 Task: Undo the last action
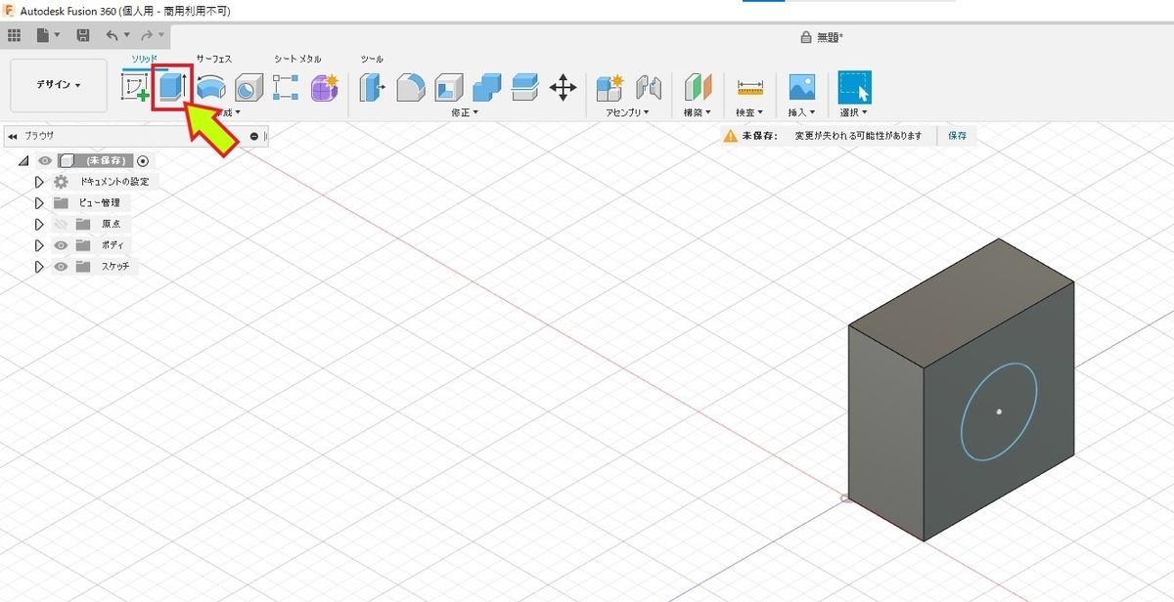tap(112, 35)
